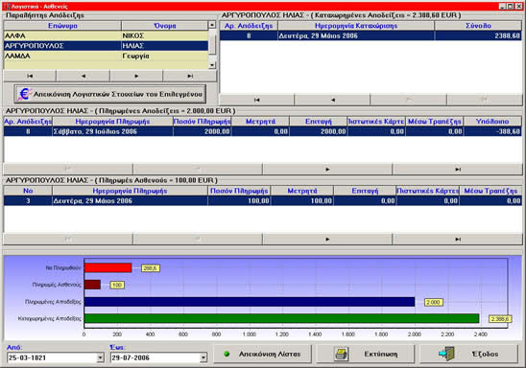Screen dimensions: 526x368
Task: Select the 100,00 Μετρητά cell in patient payments
Action: (x=302, y=201)
